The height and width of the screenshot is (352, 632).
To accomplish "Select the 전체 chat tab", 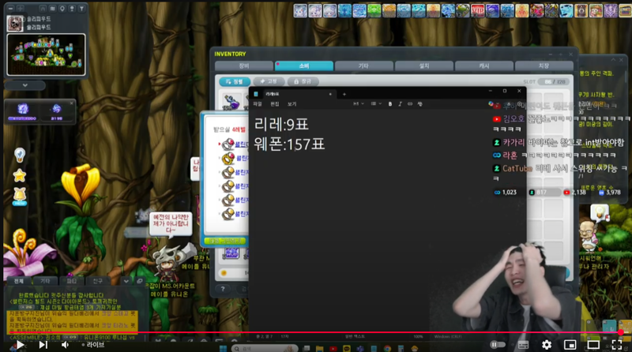I will (x=19, y=281).
